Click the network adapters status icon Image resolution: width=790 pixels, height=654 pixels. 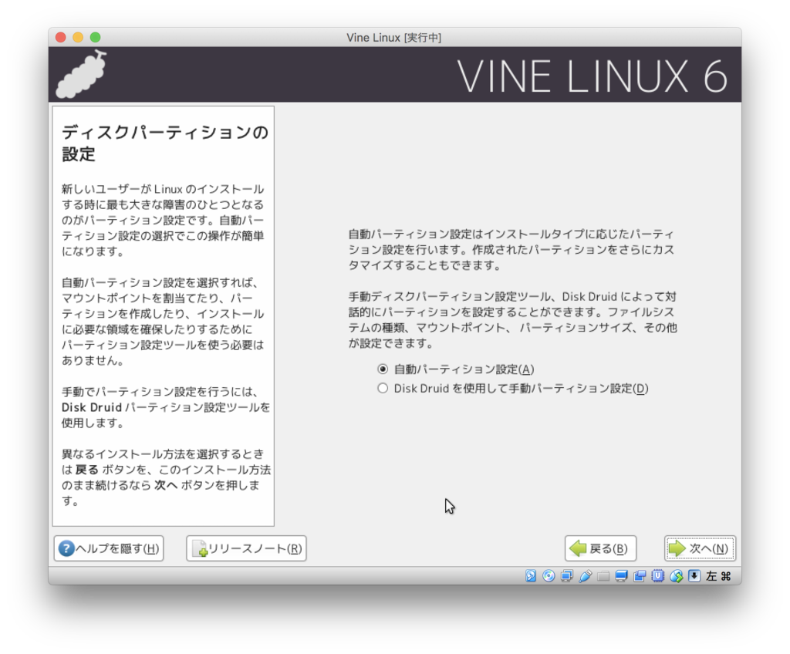(567, 576)
